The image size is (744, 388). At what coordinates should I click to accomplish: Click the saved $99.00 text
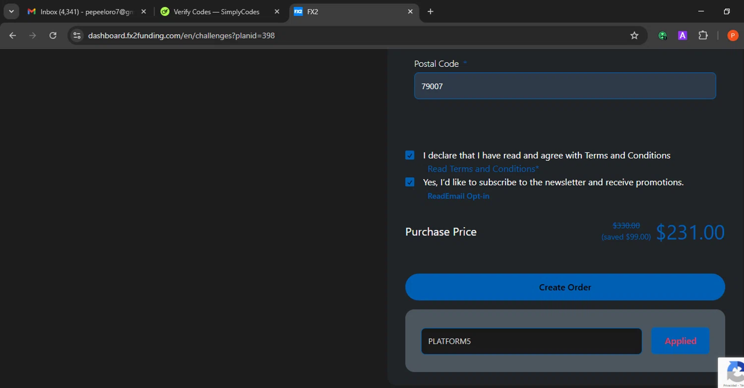(x=626, y=237)
